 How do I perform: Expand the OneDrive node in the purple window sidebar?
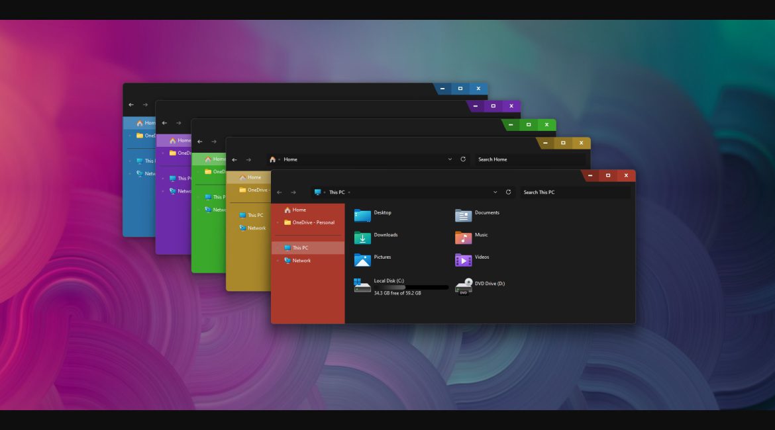163,153
